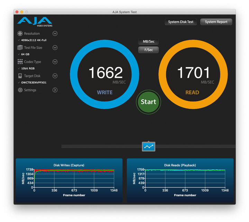Screen dimensions: 249x222
Task: Click the Test File Size stack icon
Action: 20,47
